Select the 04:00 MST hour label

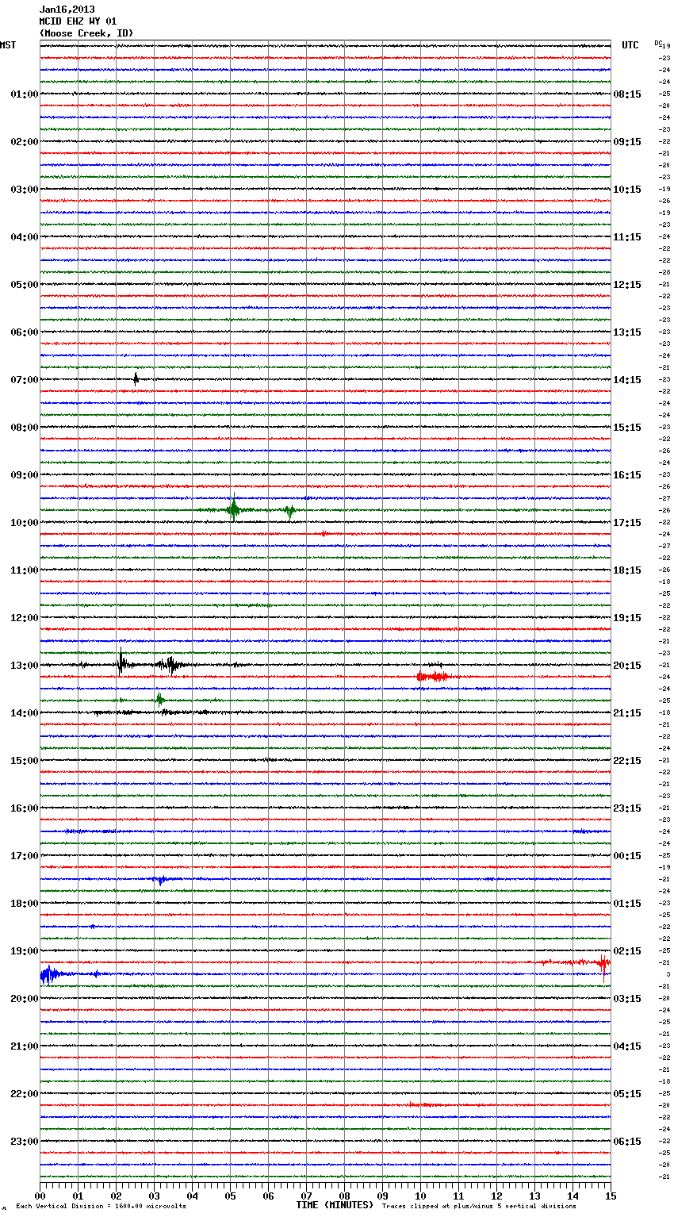pos(24,237)
